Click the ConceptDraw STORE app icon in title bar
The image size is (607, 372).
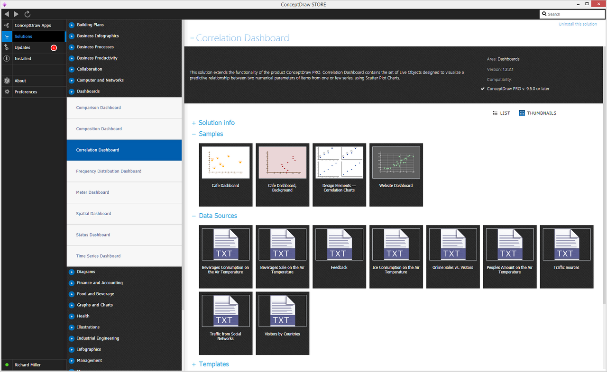[x=5, y=4]
